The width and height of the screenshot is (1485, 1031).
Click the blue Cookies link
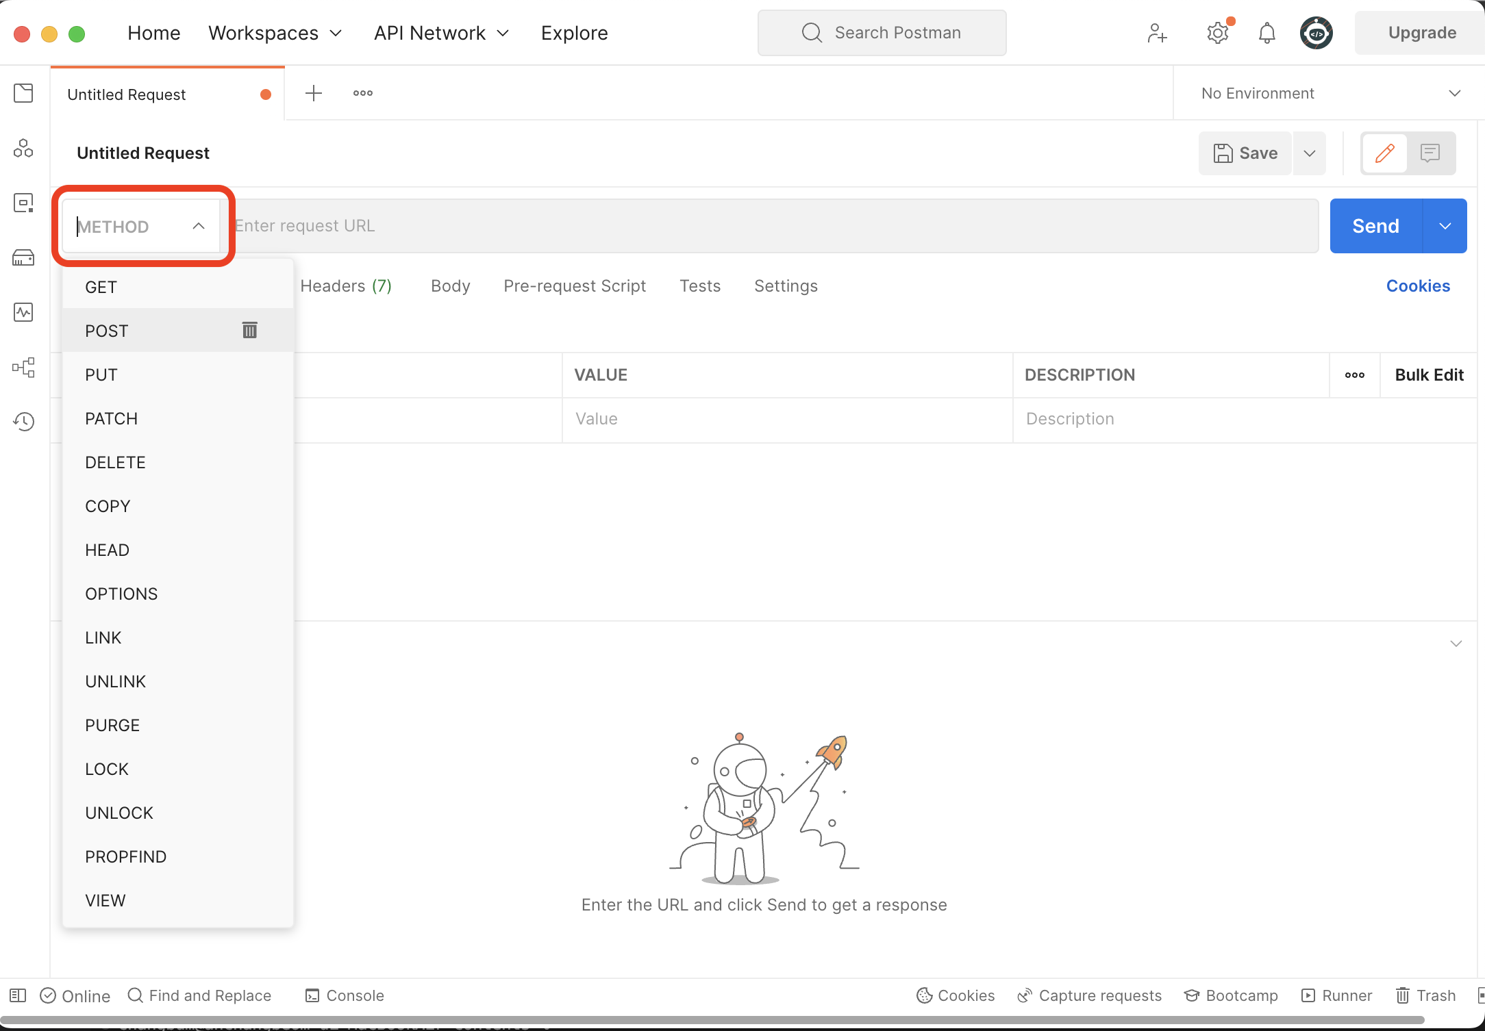(1418, 286)
